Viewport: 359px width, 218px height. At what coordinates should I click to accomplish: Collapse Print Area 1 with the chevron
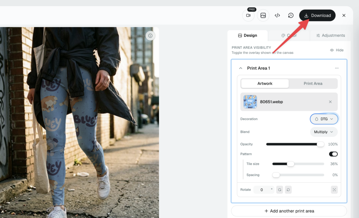pos(241,68)
